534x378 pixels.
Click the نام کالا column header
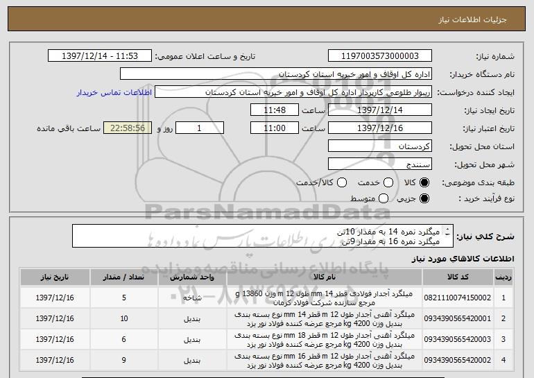[x=325, y=277]
